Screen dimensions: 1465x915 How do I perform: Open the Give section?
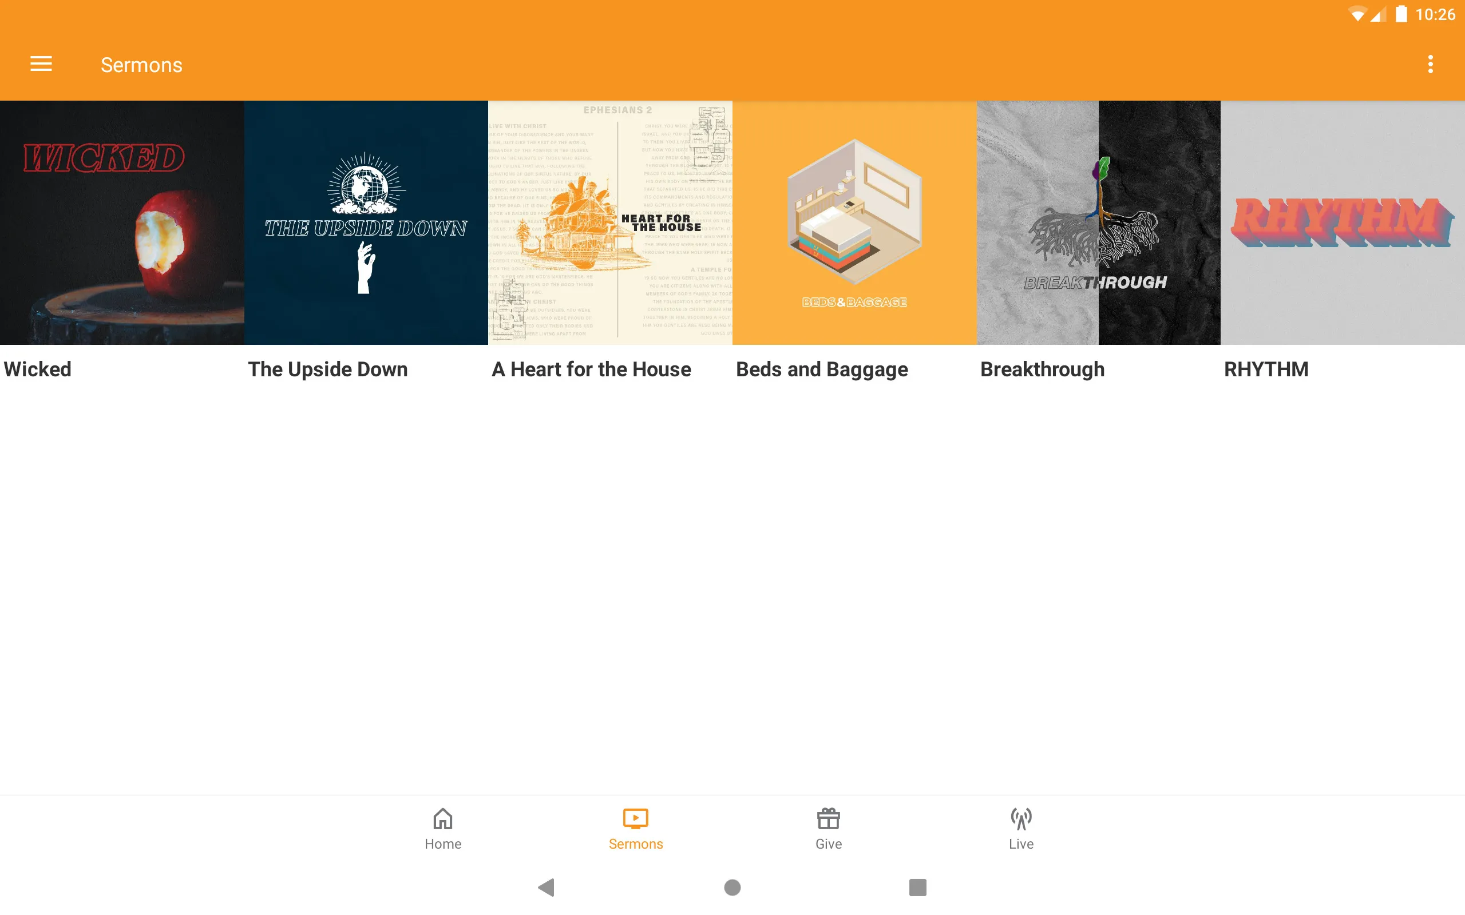tap(828, 829)
